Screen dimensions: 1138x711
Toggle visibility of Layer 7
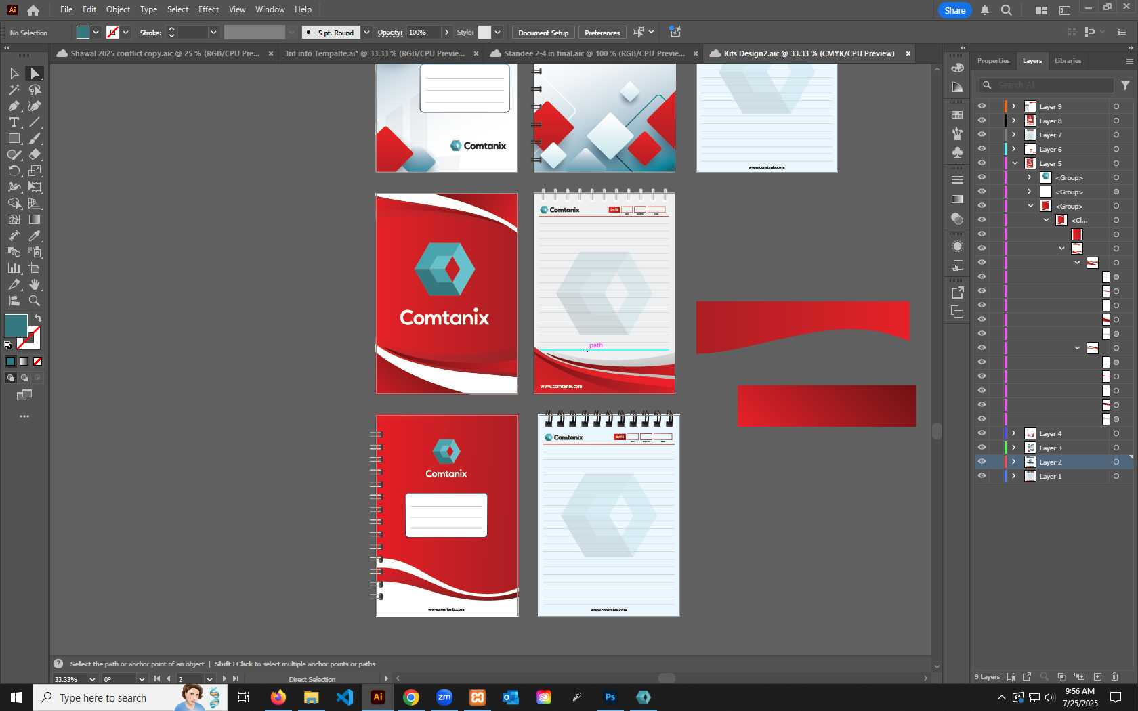click(x=982, y=135)
